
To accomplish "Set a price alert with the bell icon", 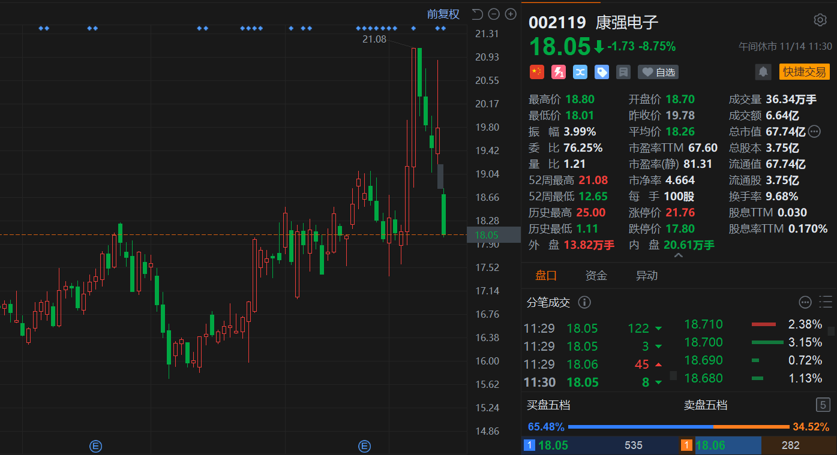I will pyautogui.click(x=763, y=72).
